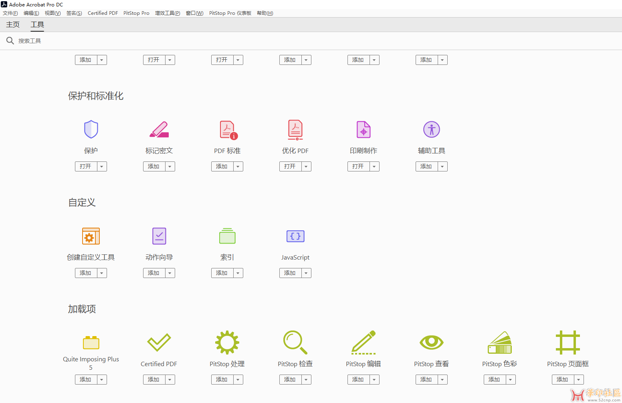Open the PDF 标准 tool icon

228,130
